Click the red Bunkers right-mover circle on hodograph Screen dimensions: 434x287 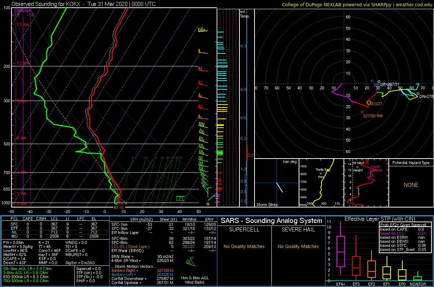(362, 112)
